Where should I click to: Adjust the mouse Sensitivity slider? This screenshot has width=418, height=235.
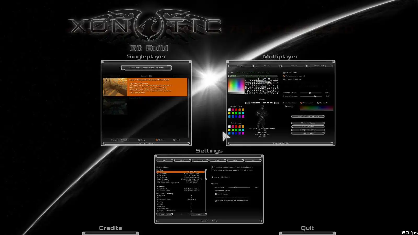pyautogui.click(x=239, y=187)
